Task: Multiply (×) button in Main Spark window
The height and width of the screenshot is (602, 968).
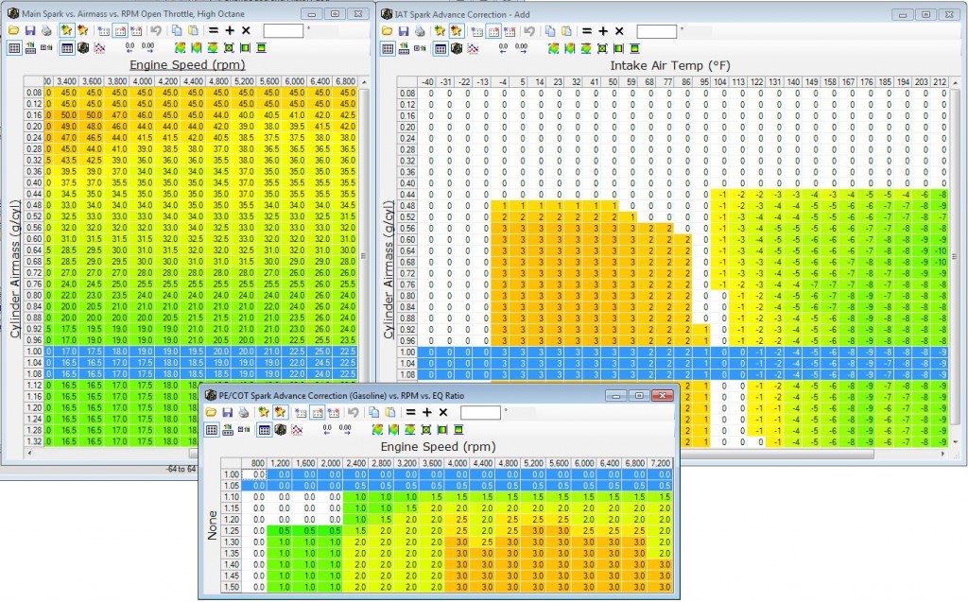Action: tap(246, 30)
